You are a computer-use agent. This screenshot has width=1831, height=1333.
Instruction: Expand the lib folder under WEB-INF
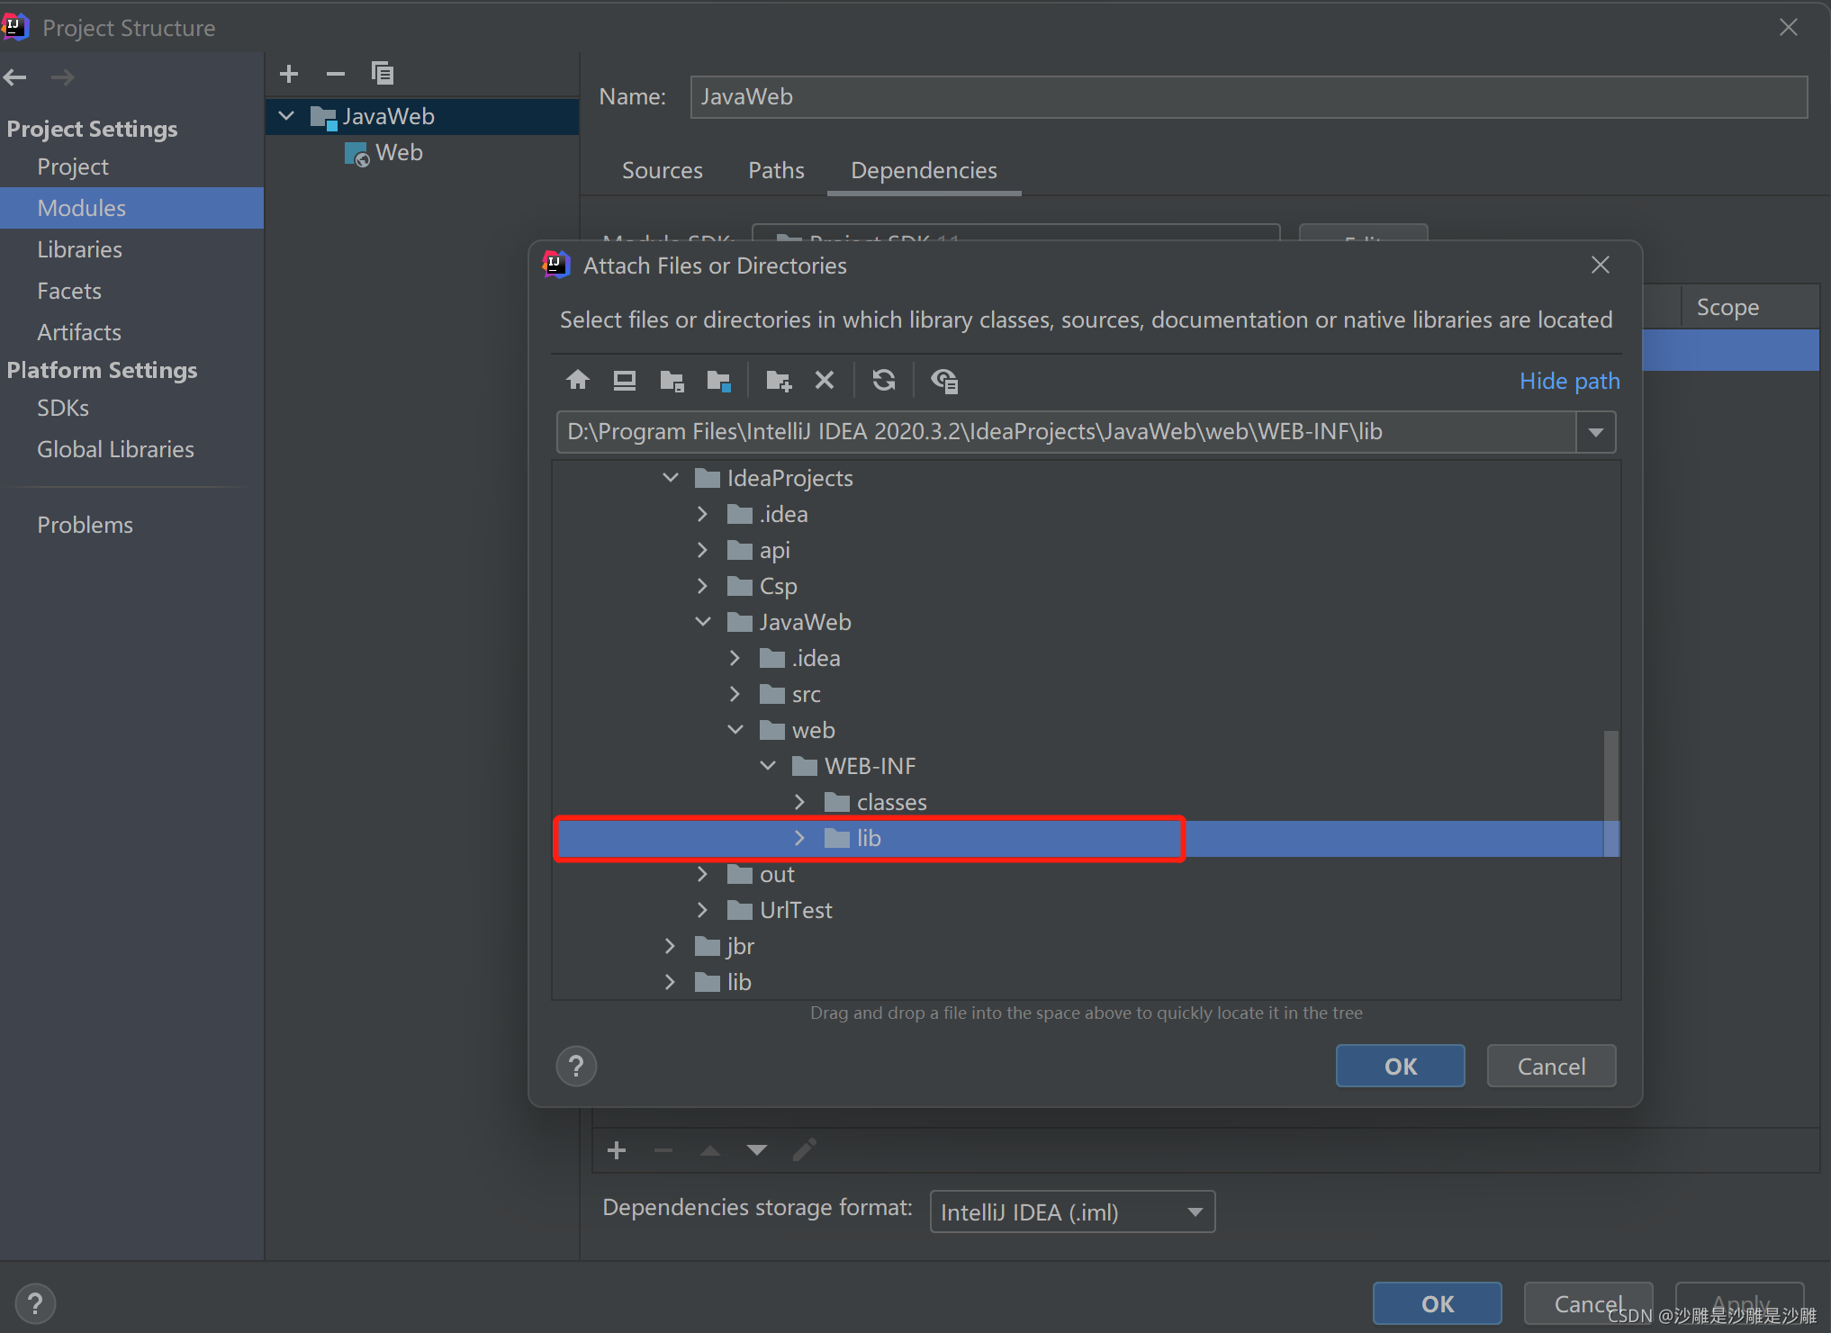(799, 838)
